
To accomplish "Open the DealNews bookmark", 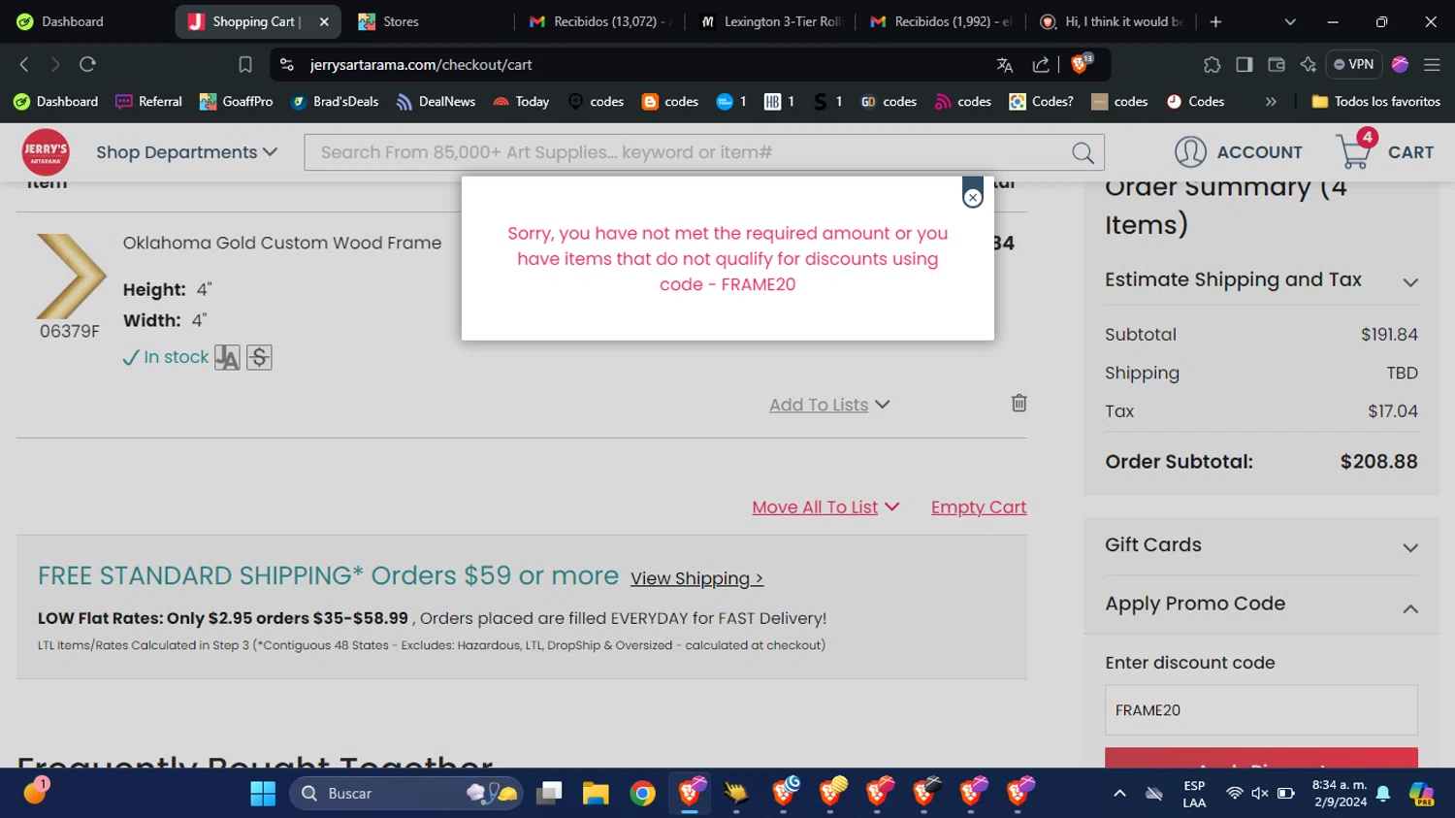I will pos(436,101).
